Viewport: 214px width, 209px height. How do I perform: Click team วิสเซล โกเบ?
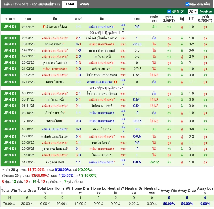point(55,121)
